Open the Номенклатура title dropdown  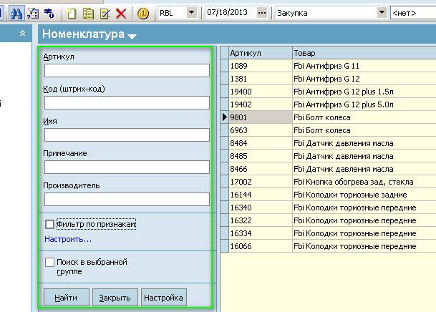pyautogui.click(x=132, y=36)
